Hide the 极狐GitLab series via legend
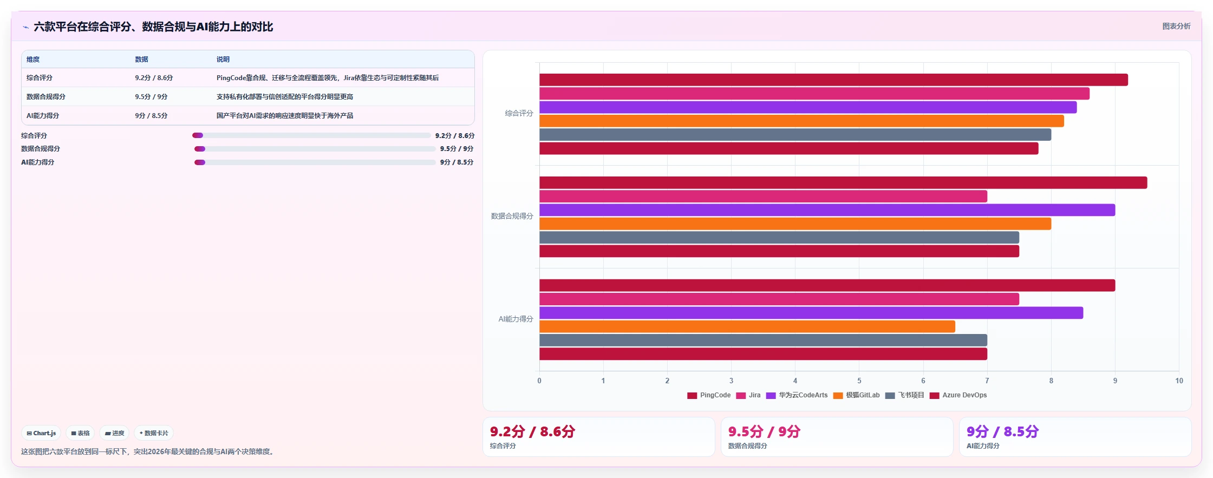1213x478 pixels. click(x=857, y=395)
